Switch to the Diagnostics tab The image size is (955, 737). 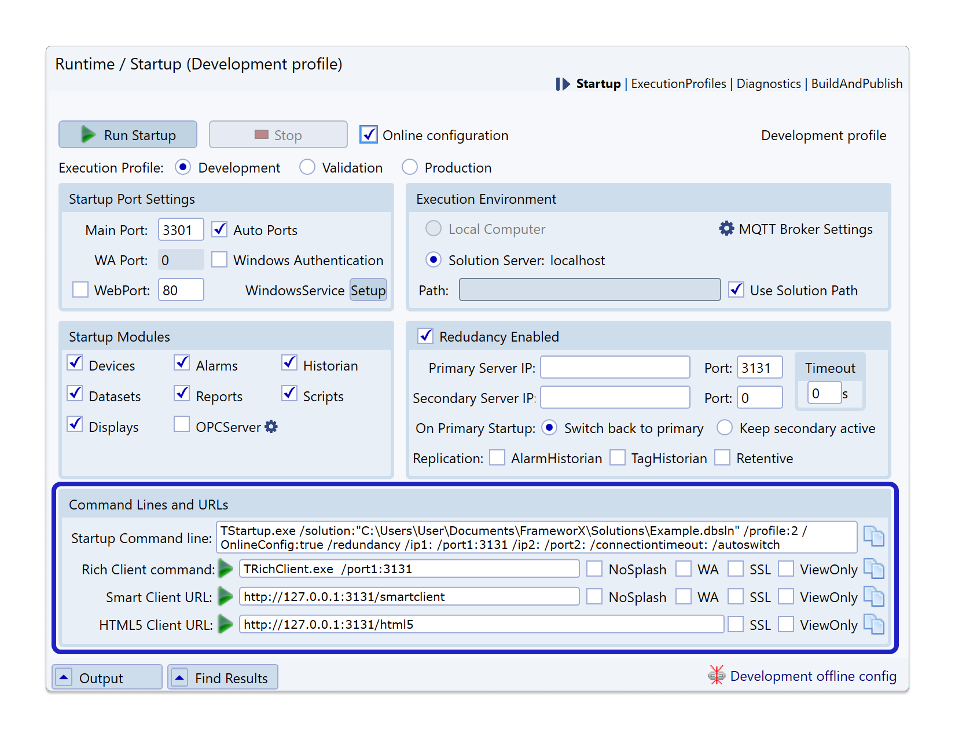pyautogui.click(x=769, y=84)
